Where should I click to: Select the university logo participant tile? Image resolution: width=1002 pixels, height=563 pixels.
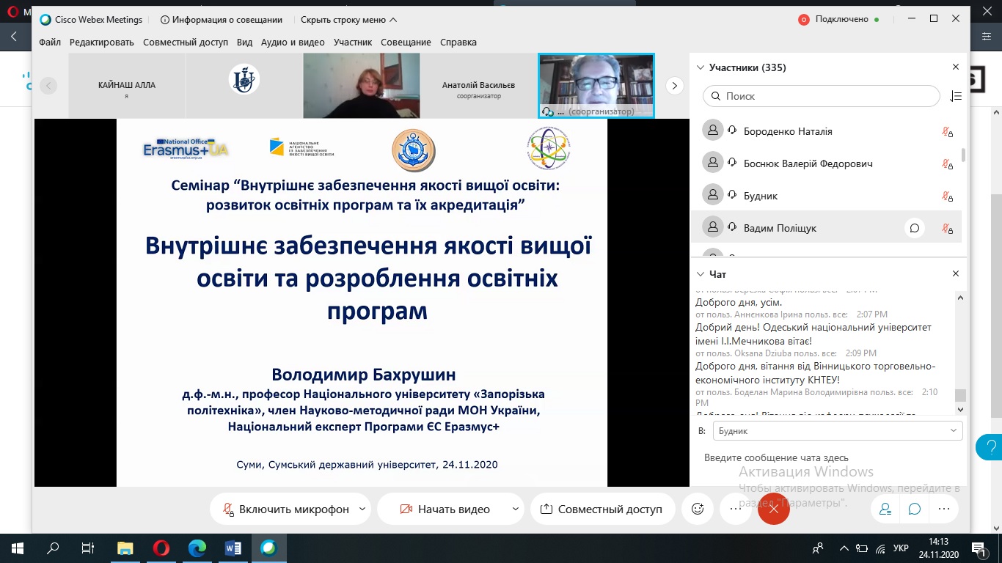(x=244, y=86)
